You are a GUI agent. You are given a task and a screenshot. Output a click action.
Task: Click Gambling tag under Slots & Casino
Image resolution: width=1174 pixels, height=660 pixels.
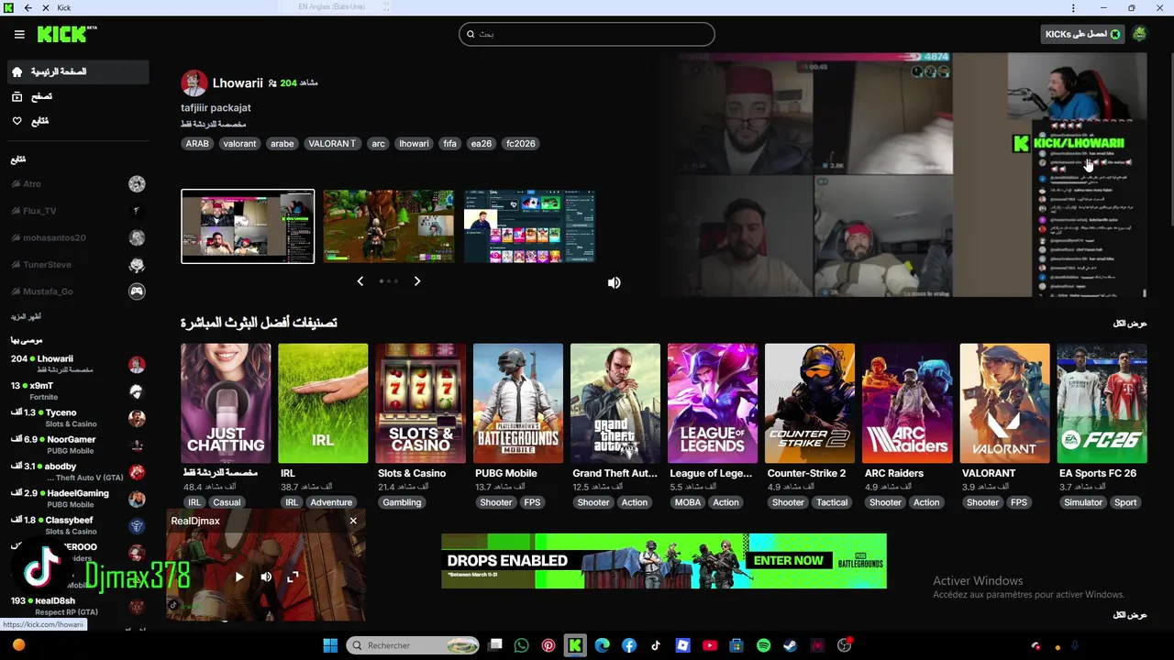pos(402,502)
